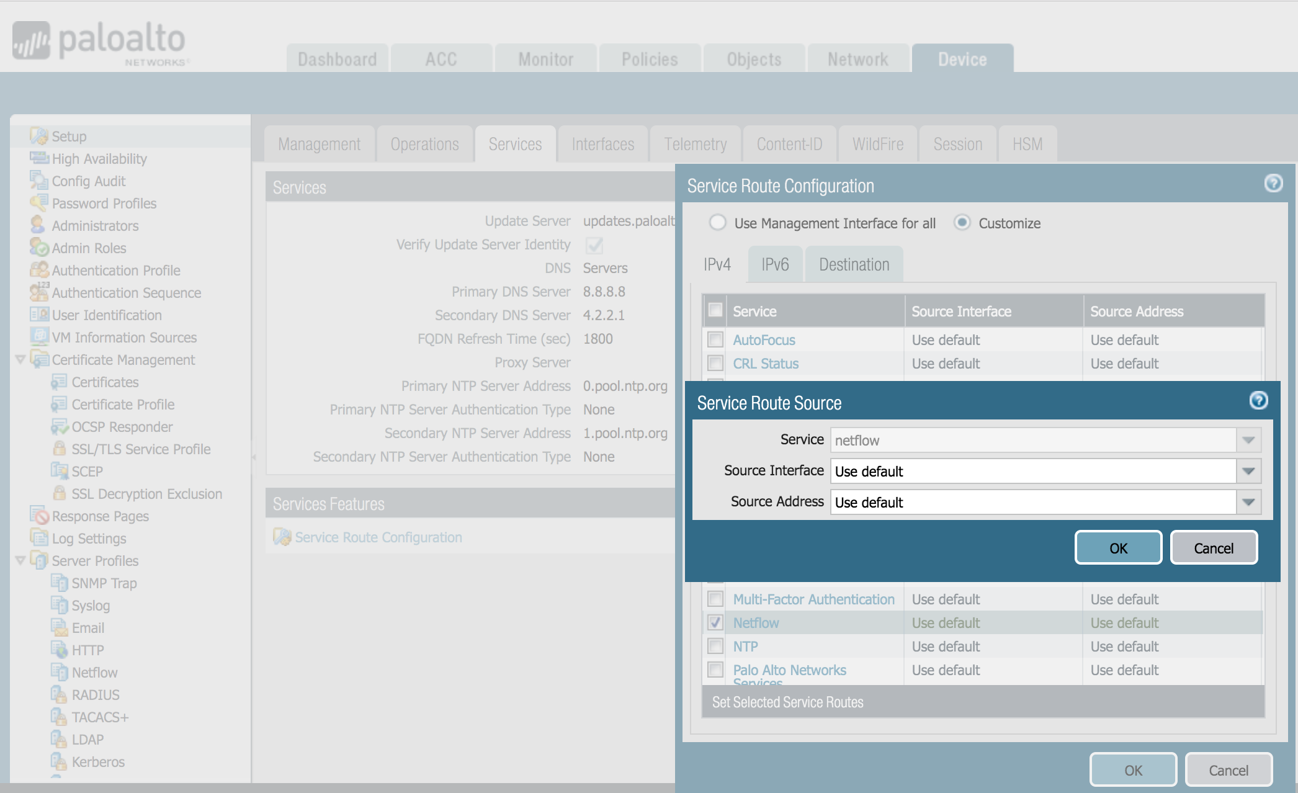Viewport: 1298px width, 793px height.
Task: Check the AutoFocus service checkbox
Action: point(715,339)
